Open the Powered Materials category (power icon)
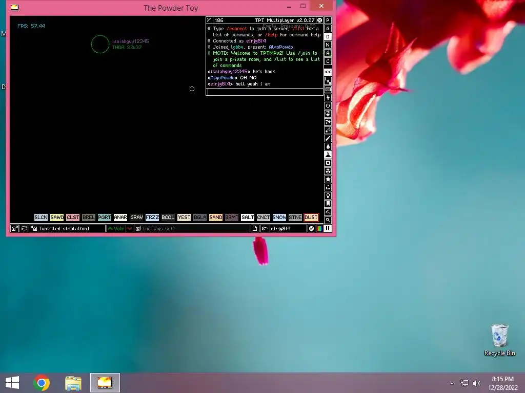This screenshot has width=525, height=393. (328, 105)
